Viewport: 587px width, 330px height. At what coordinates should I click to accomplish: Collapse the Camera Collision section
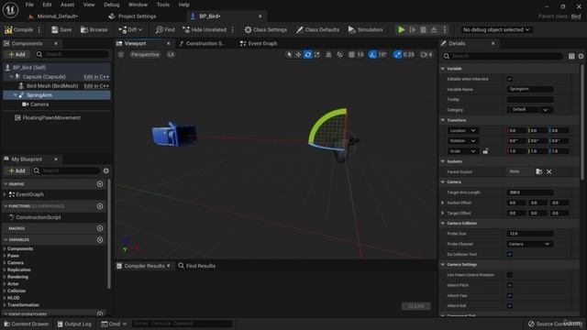(443, 224)
